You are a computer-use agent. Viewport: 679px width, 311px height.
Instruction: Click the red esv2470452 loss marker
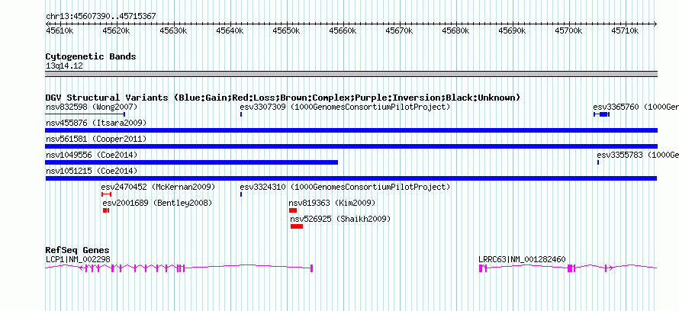[x=106, y=194]
